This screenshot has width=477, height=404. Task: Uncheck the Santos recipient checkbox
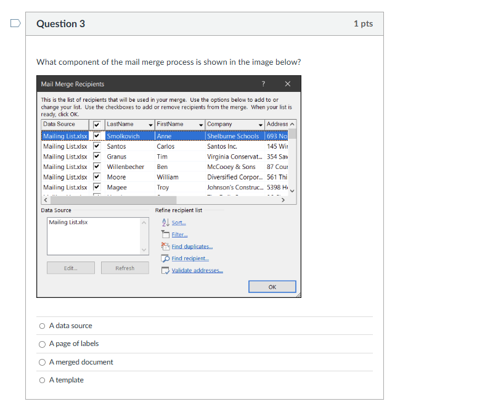97,146
